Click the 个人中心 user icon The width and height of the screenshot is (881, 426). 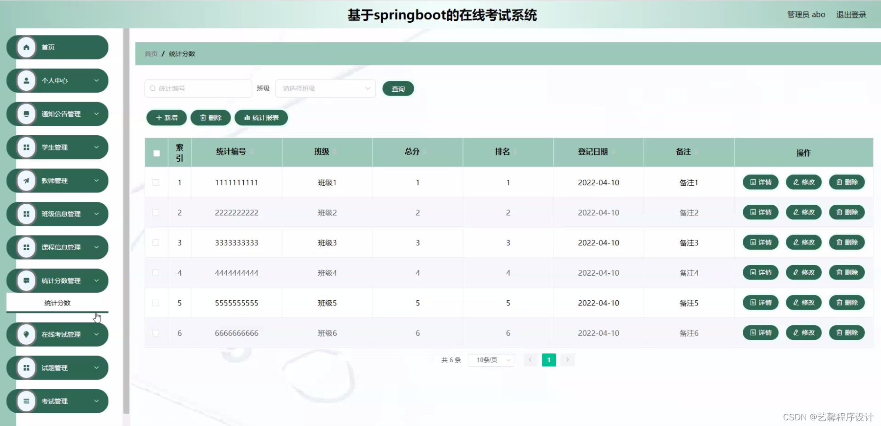(x=26, y=80)
